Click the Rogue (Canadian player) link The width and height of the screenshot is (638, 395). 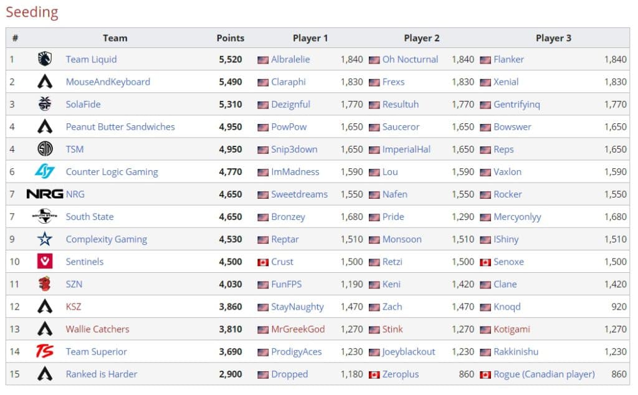pos(543,373)
